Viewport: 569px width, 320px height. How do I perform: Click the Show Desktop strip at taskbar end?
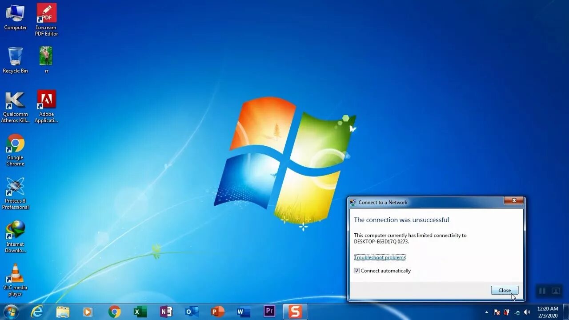pos(565,312)
